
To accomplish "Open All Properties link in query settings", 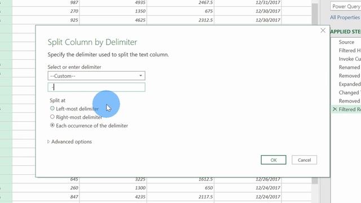I will [x=345, y=17].
